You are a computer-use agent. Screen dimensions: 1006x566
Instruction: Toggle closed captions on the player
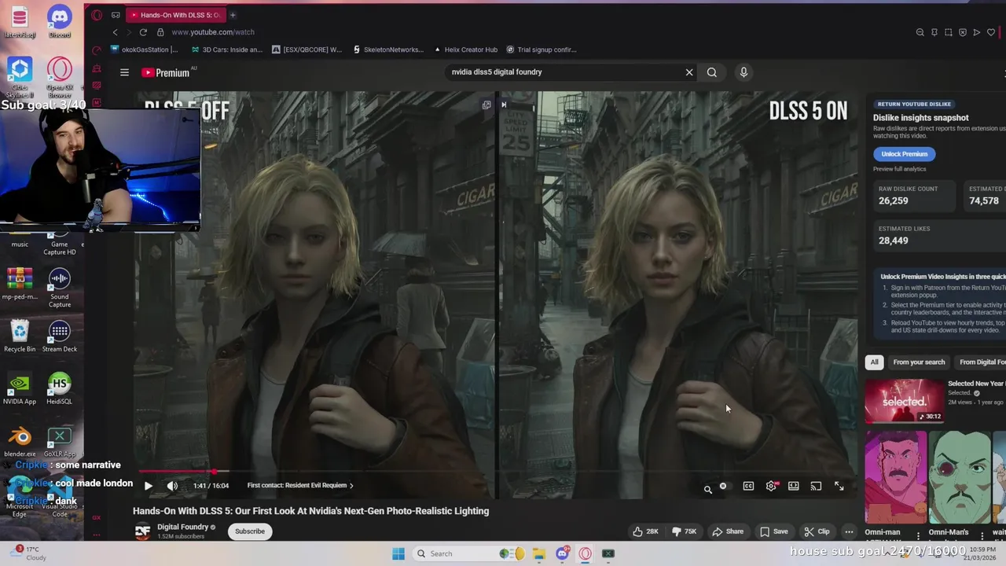point(748,487)
